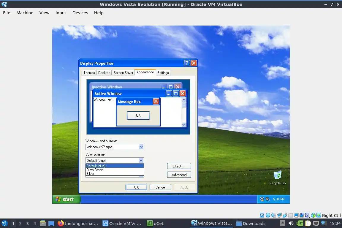Click the uGet tray icon
The height and width of the screenshot is (228, 342).
[300, 223]
